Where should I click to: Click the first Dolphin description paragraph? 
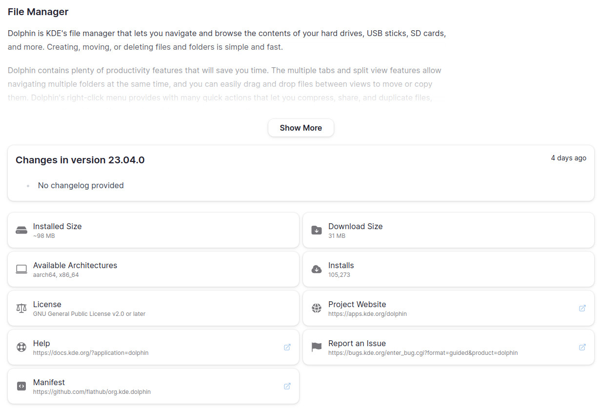pos(227,40)
